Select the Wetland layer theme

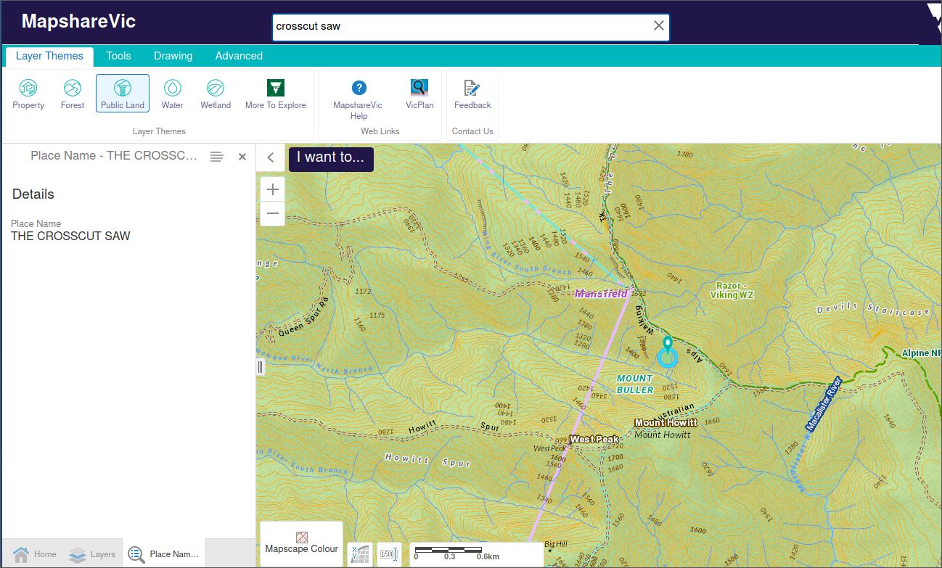click(x=216, y=94)
